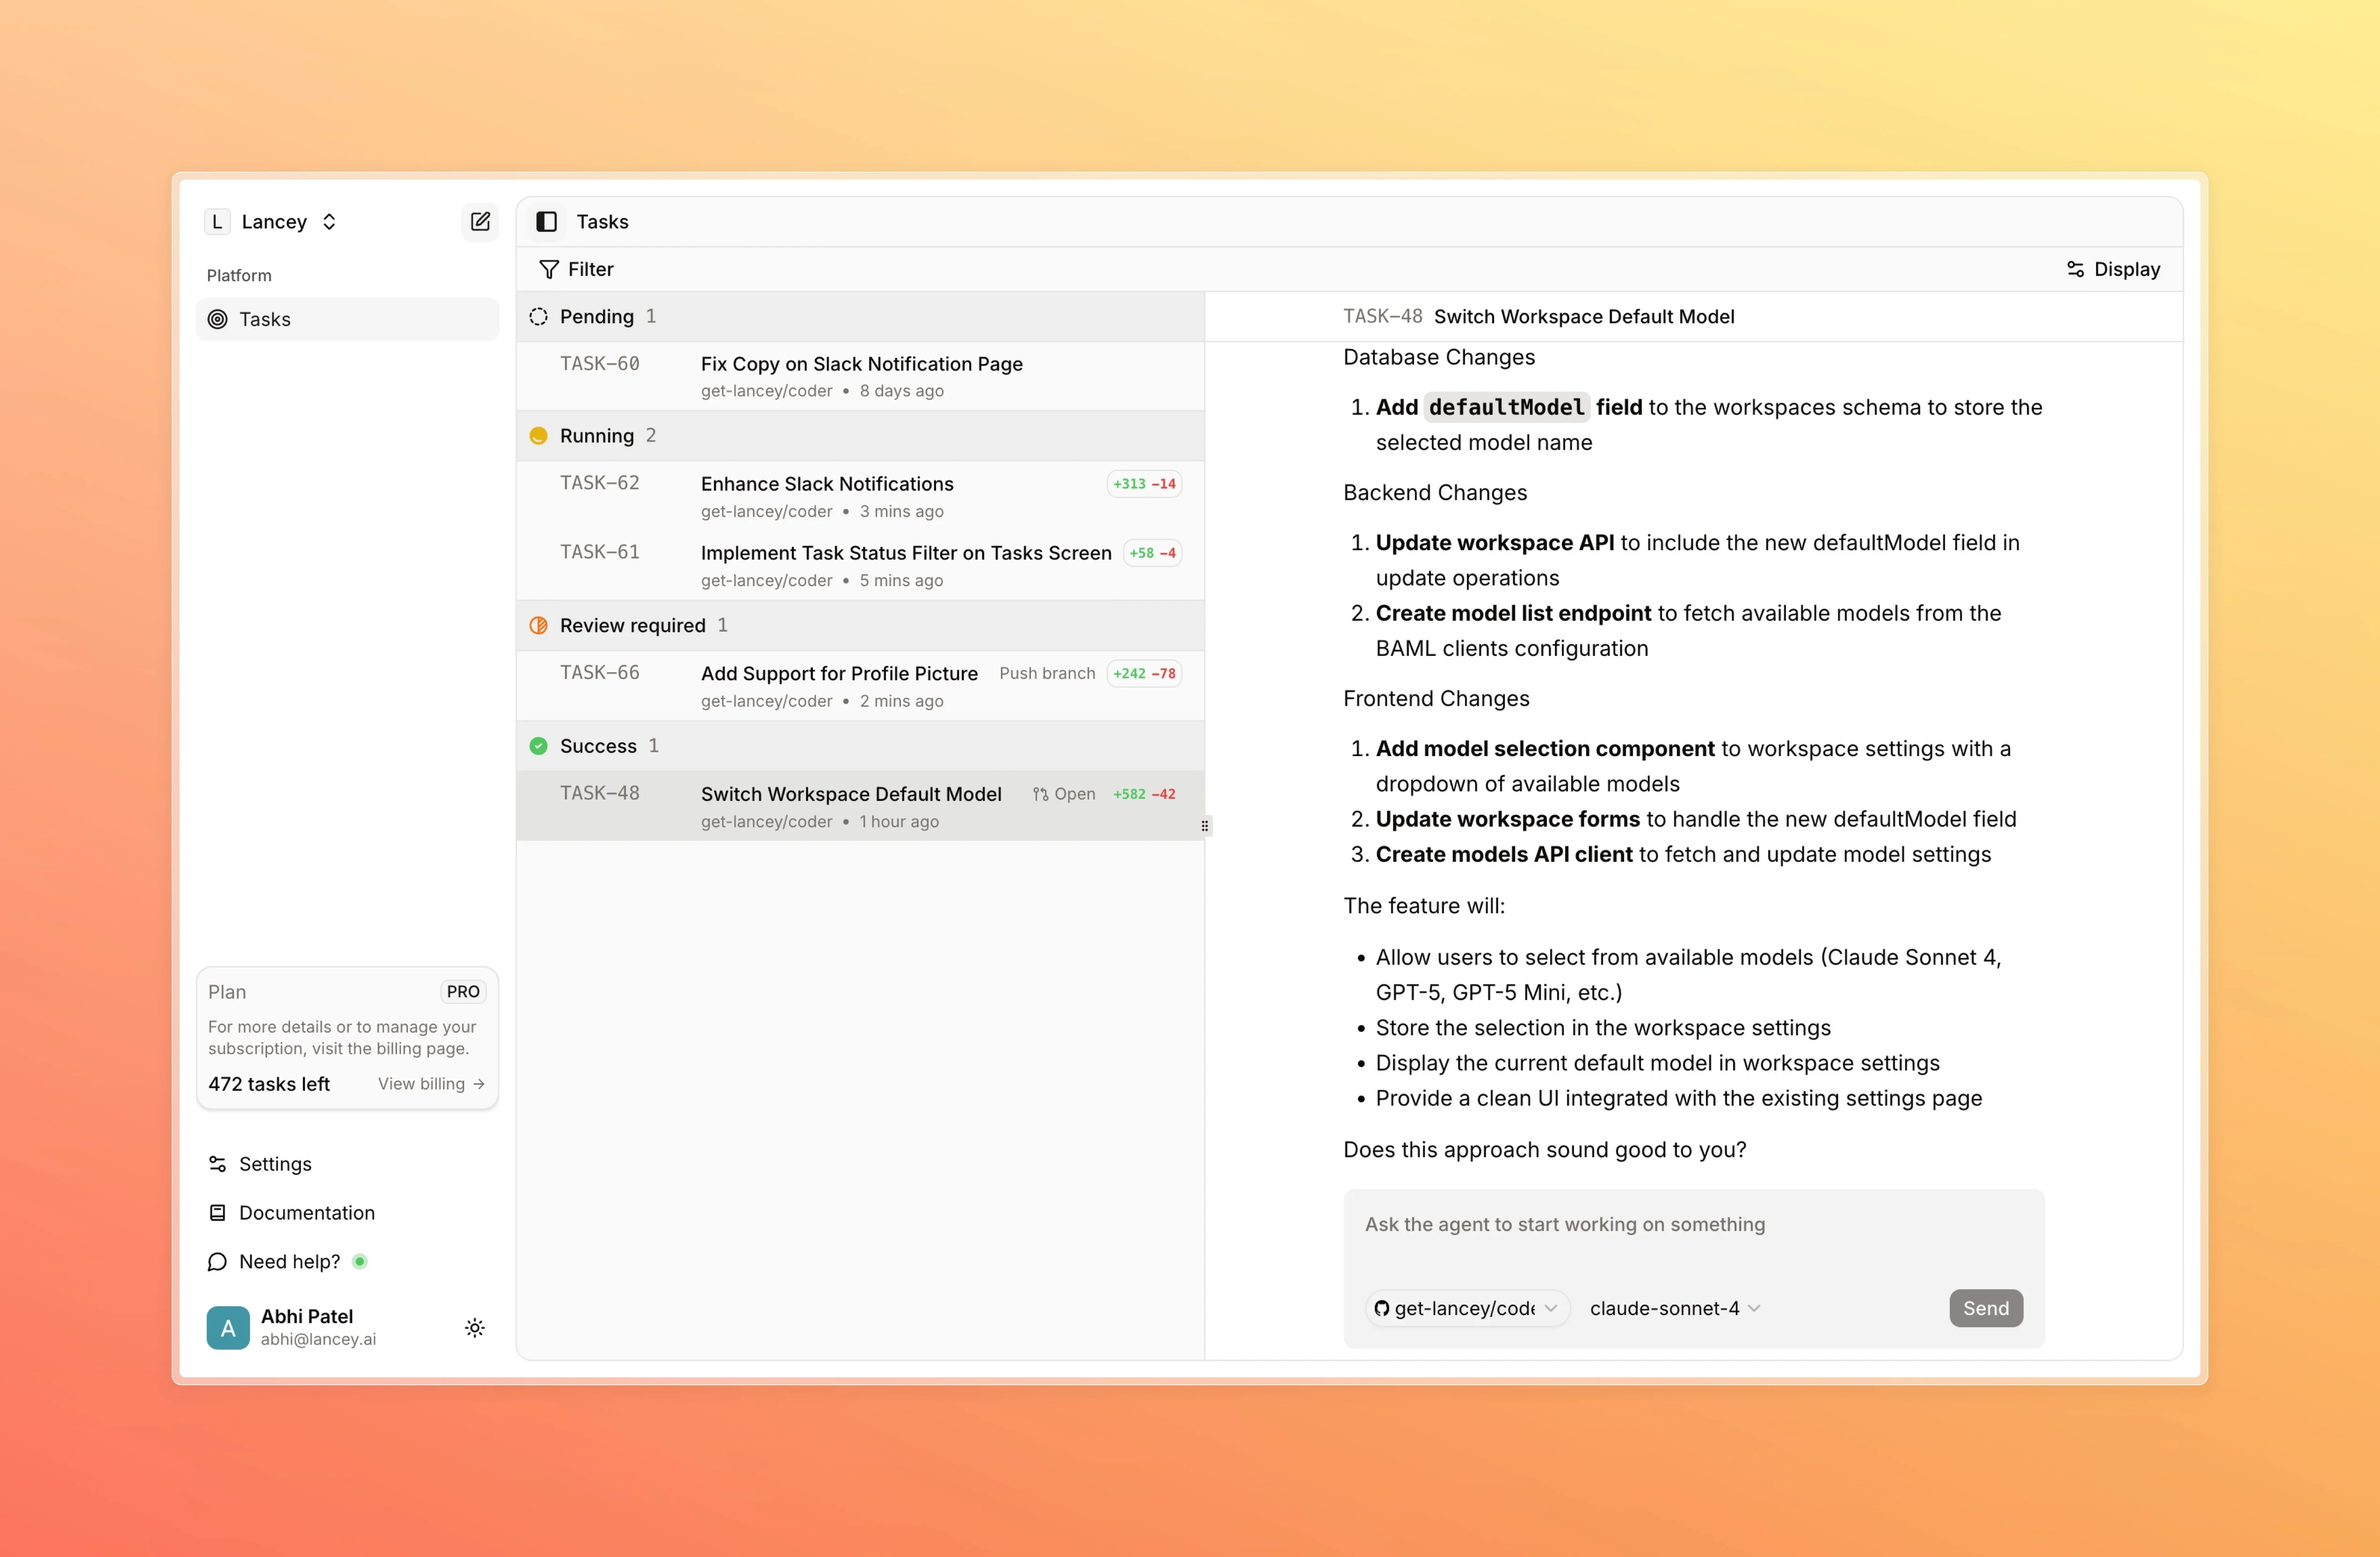This screenshot has width=2380, height=1557.
Task: Click the new task compose icon
Action: pos(480,221)
